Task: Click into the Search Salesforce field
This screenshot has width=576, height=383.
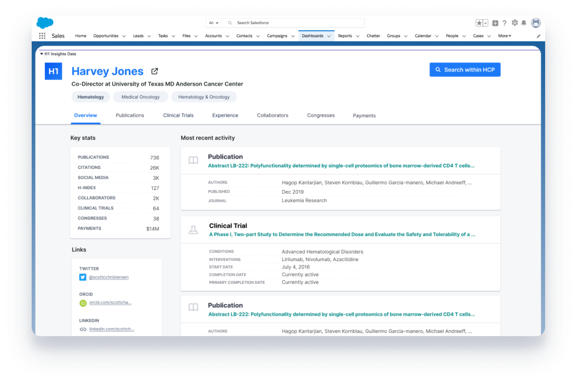Action: click(293, 23)
